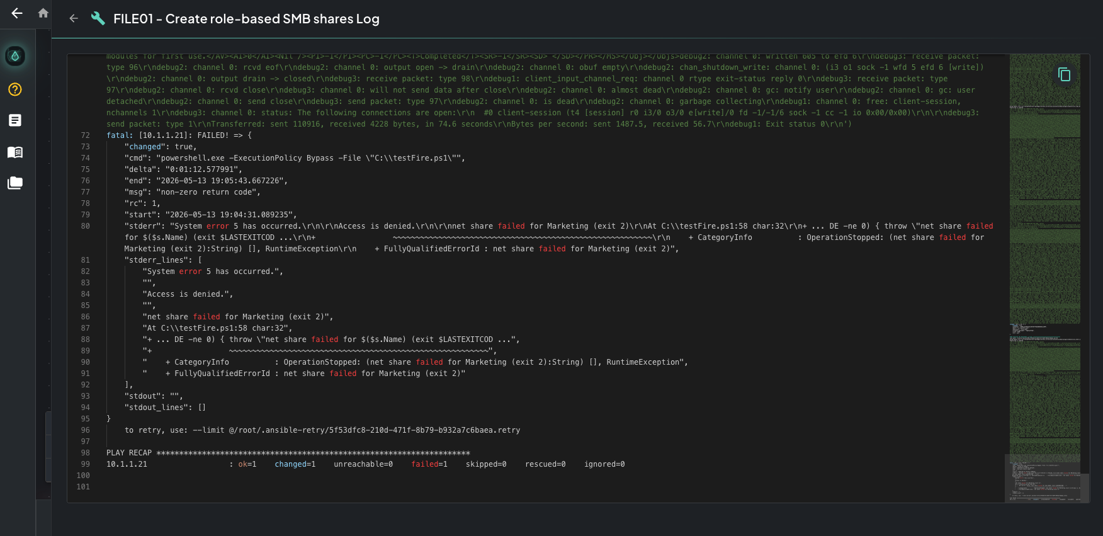Click line number 72 in the gutter
1103x536 pixels.
pos(86,135)
